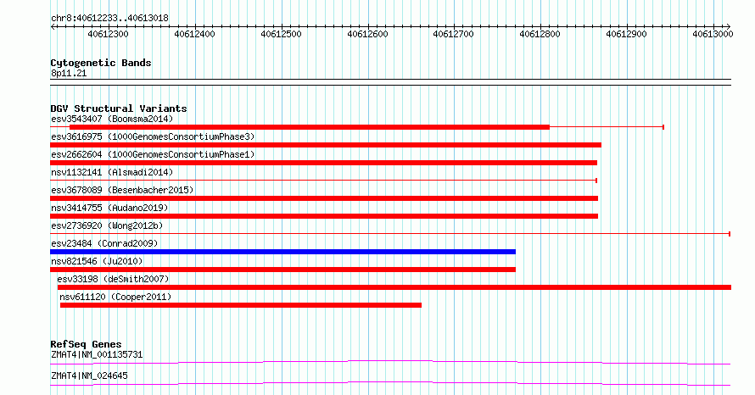Click ruler position 40612400
This screenshot has height=395, width=755.
(194, 34)
